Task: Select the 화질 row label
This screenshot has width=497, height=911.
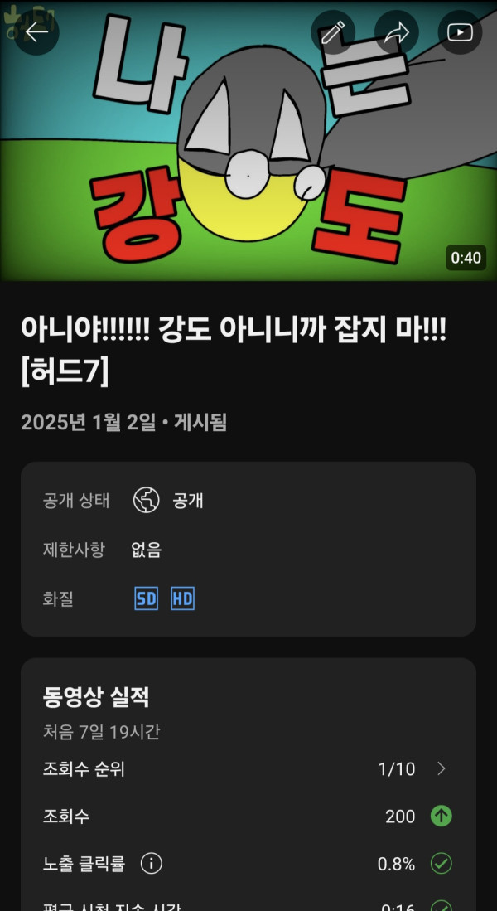Action: click(x=58, y=599)
